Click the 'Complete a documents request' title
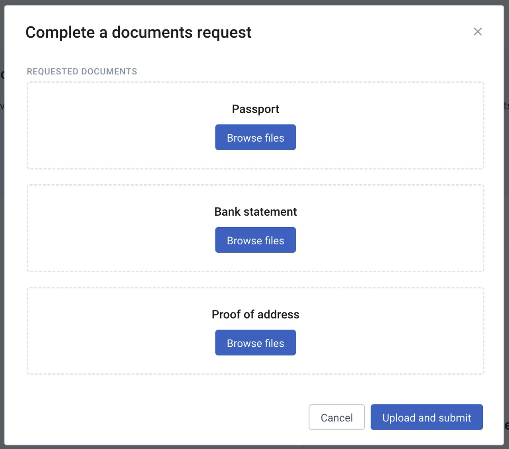This screenshot has width=509, height=449. click(x=138, y=33)
